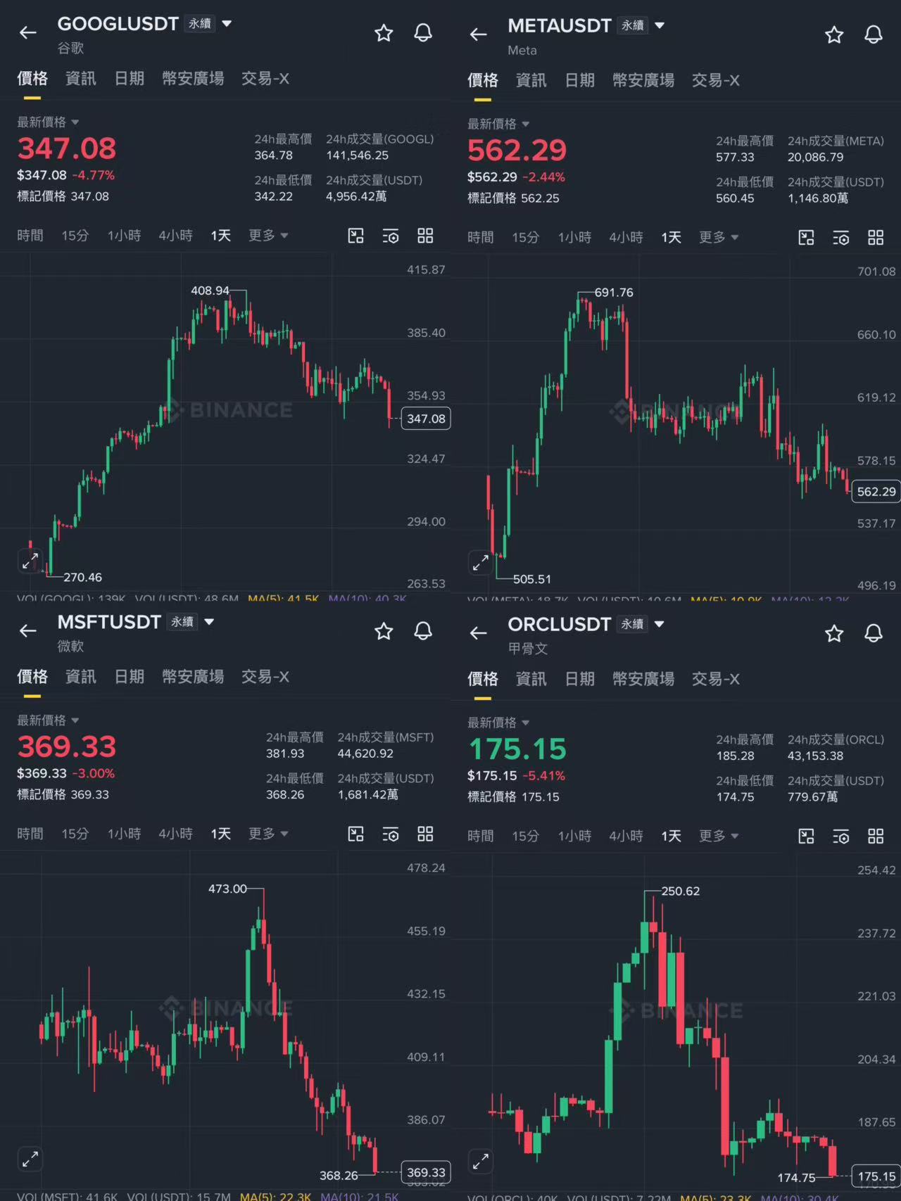Expand ORCLUSDT chart to fullscreen
This screenshot has width=901, height=1201.
pos(480,1161)
